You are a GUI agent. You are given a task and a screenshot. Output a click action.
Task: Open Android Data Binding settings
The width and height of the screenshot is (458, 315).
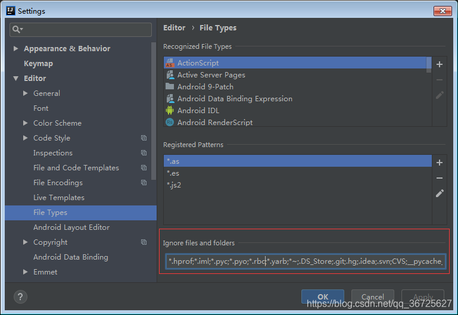point(71,257)
